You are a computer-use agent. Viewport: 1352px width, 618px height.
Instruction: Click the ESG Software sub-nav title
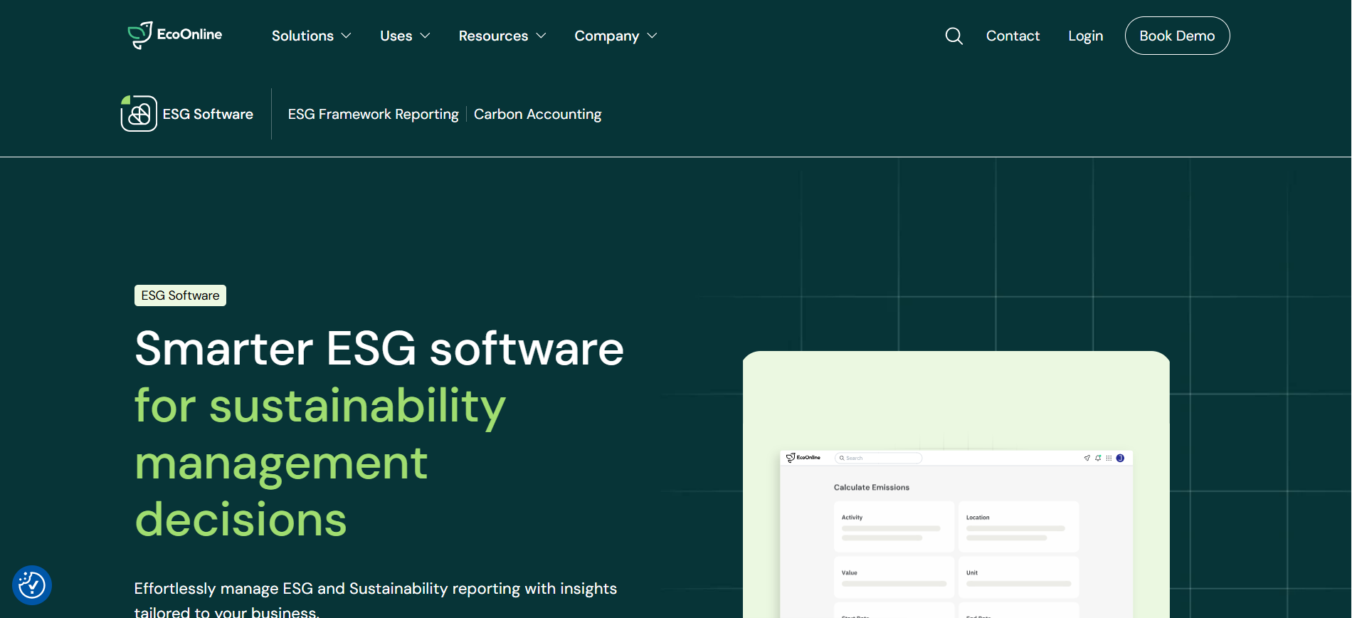click(208, 114)
